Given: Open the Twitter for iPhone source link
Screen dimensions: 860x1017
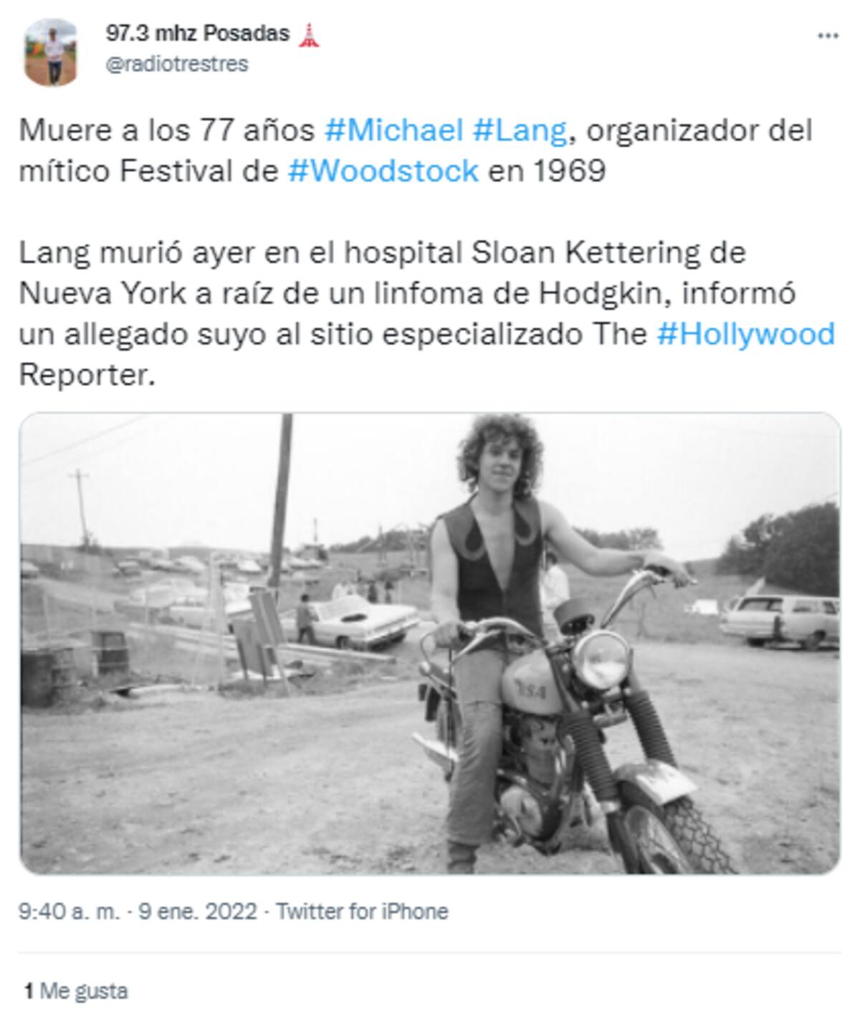Looking at the screenshot, I should tap(362, 912).
